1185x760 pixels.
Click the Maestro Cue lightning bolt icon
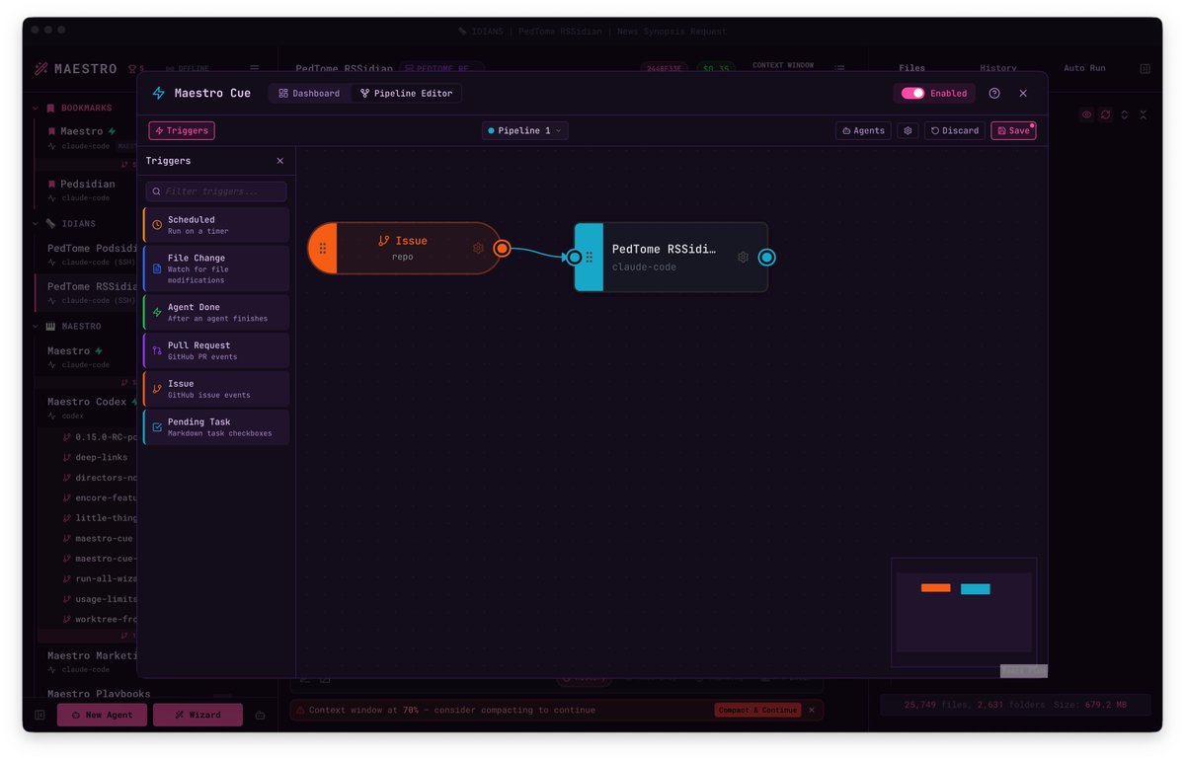point(158,93)
